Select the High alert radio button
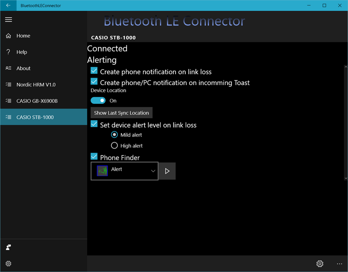Viewport: 348px width, 272px height. point(114,145)
